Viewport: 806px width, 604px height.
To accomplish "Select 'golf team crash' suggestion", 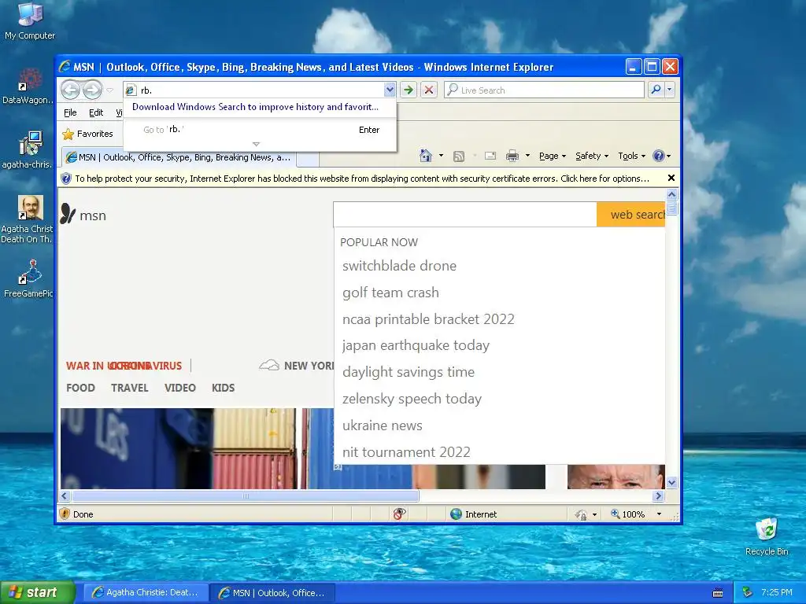I will [390, 293].
